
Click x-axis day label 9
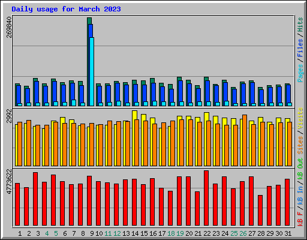pyautogui.click(x=92, y=233)
